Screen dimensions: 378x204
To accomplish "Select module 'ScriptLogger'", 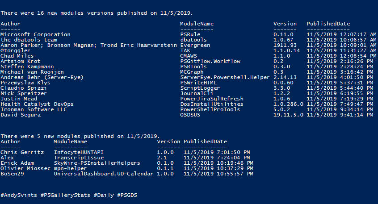I will tap(200, 88).
